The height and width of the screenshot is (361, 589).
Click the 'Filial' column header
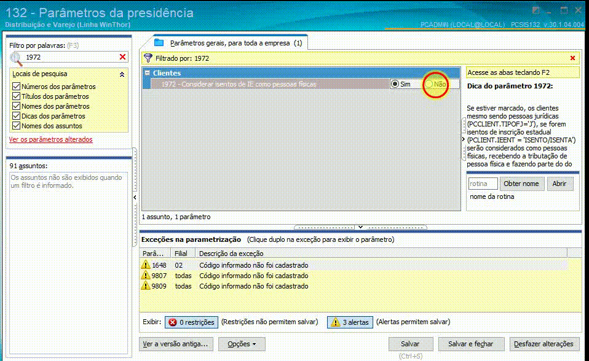(x=183, y=254)
